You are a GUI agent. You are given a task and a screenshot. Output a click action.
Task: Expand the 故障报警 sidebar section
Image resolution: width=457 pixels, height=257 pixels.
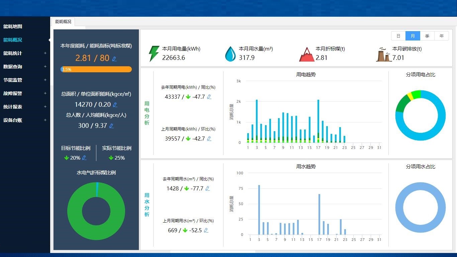point(23,93)
